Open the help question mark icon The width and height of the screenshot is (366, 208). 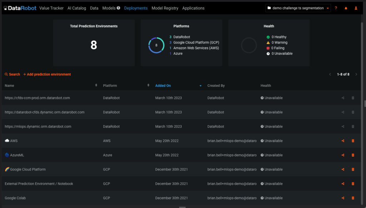[x=336, y=8]
